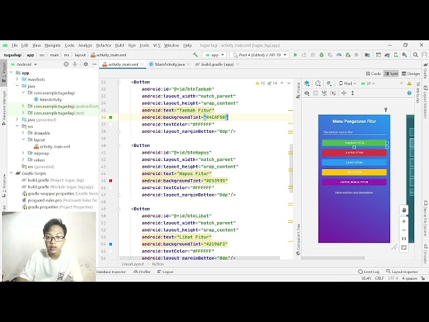Click the 4 spaces indent status entry
The image size is (429, 322).
tap(410, 278)
